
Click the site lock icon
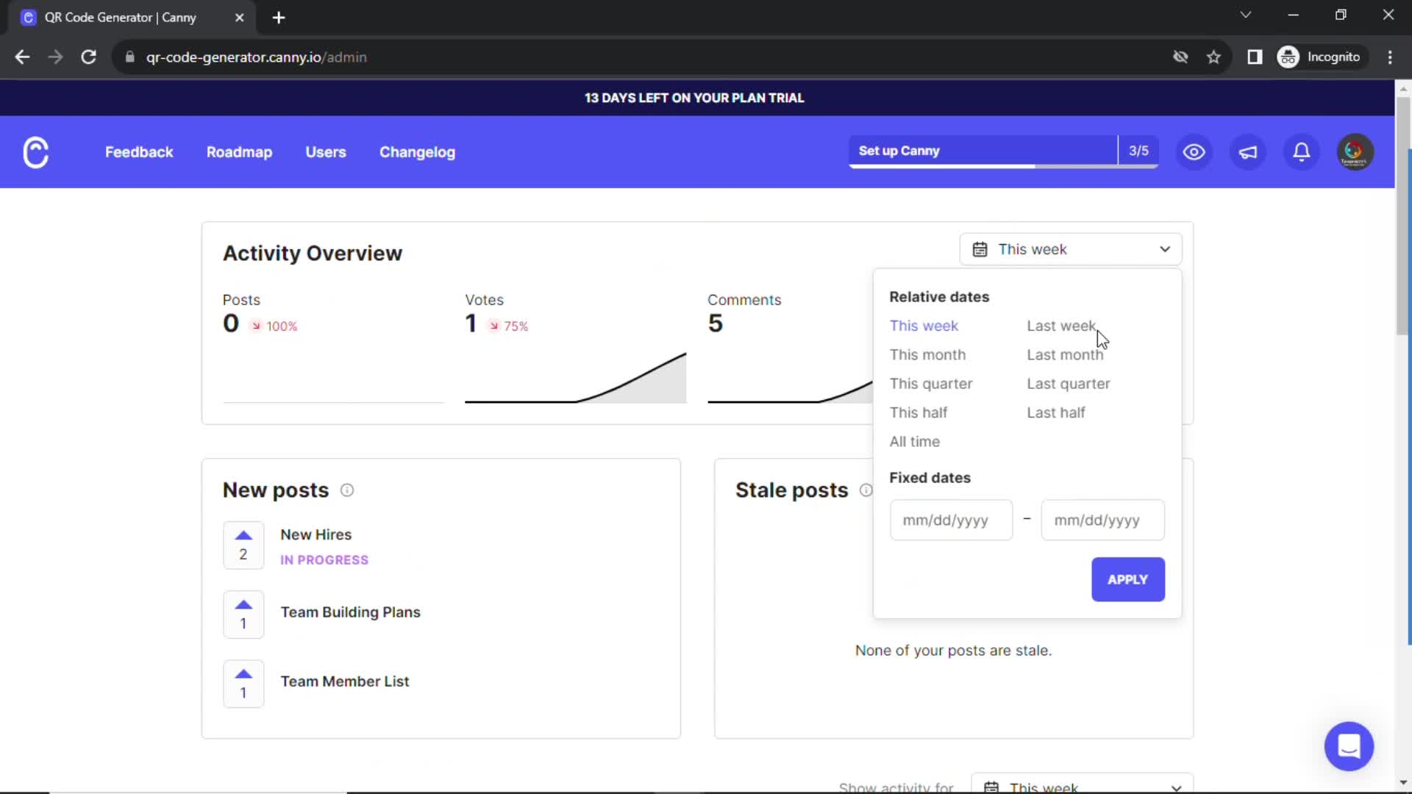[129, 57]
